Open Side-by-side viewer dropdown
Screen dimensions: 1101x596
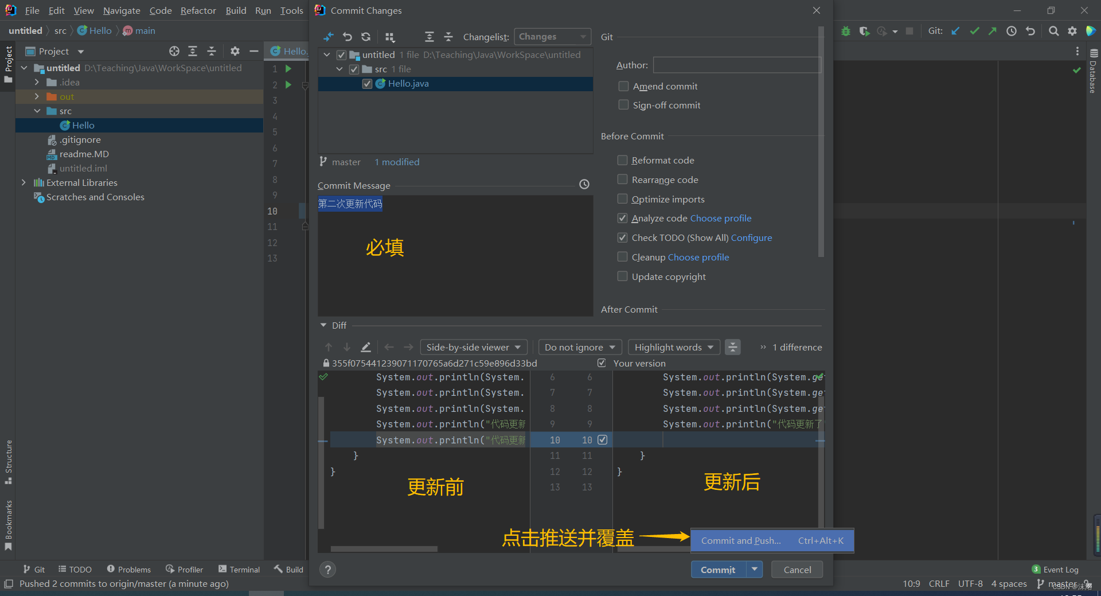coord(474,347)
